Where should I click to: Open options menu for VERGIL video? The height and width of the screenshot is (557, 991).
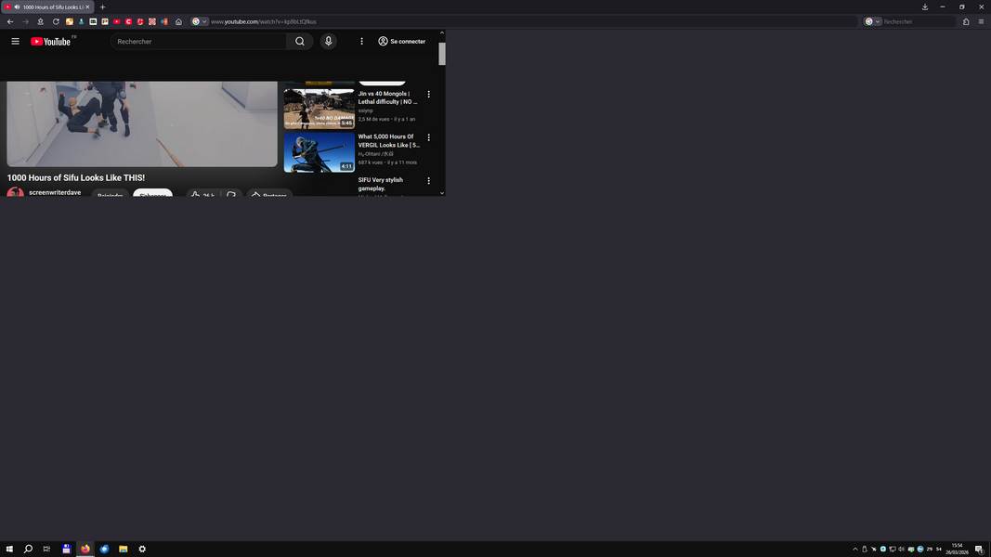[x=428, y=137]
